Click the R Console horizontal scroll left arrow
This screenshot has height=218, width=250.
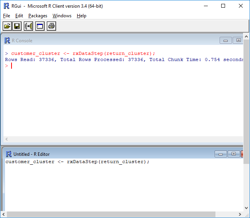coord(7,139)
